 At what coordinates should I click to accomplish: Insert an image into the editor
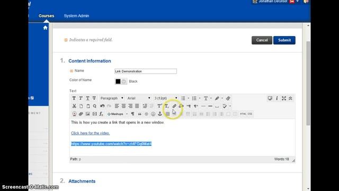coord(87,114)
